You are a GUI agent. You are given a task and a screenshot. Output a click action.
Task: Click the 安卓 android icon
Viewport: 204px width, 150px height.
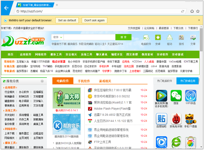(158, 38)
